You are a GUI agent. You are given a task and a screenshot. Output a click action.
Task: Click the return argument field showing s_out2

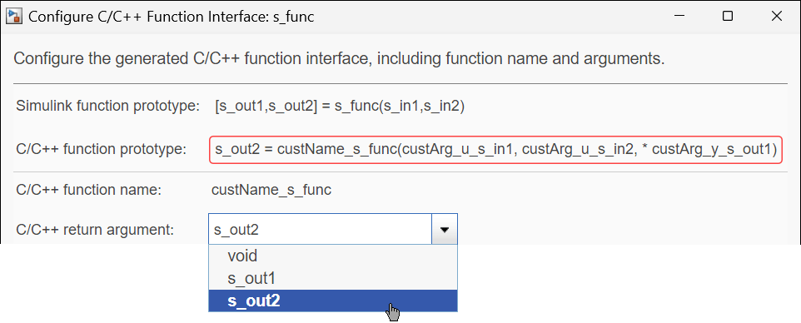(321, 230)
